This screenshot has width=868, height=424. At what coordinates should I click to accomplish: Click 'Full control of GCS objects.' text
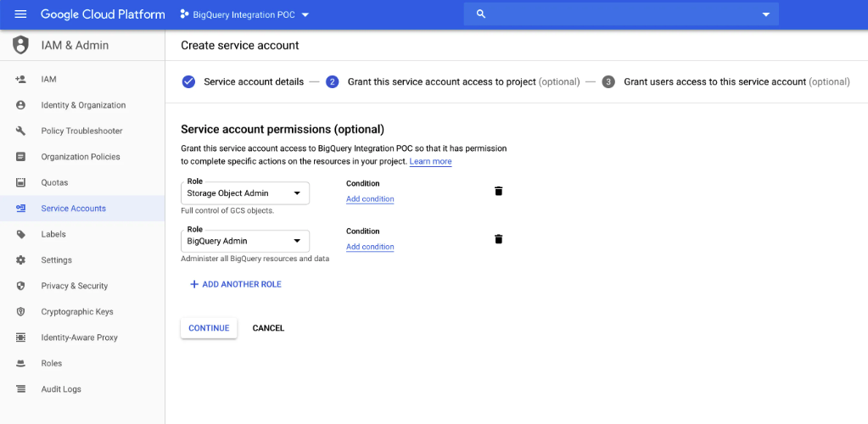click(x=227, y=211)
